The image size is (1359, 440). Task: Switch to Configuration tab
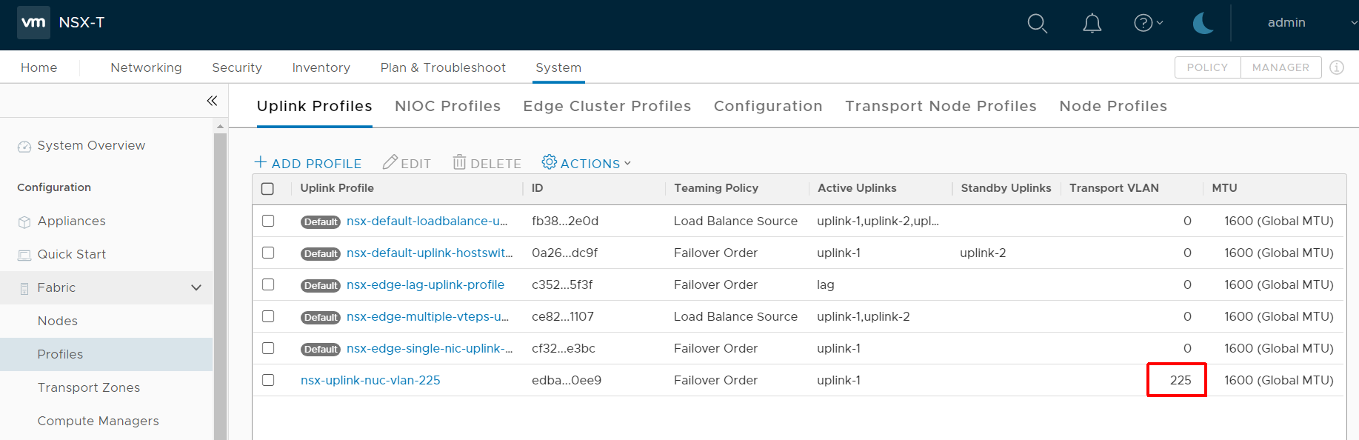point(768,106)
